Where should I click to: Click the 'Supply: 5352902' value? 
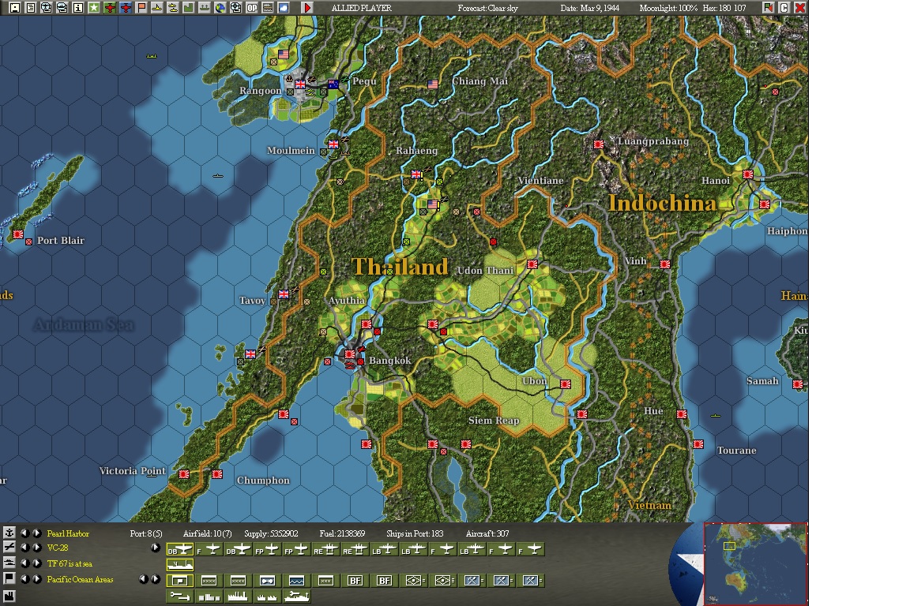tap(271, 533)
